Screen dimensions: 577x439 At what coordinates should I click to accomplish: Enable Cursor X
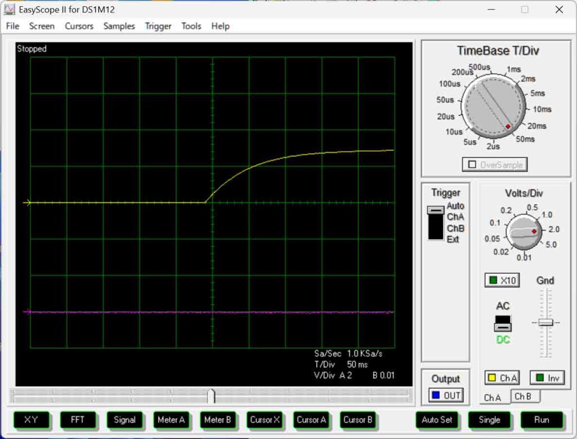tap(265, 420)
